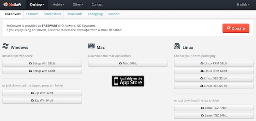256x121 pixels.
Task: View the Changelog tab
Action: 95,14
